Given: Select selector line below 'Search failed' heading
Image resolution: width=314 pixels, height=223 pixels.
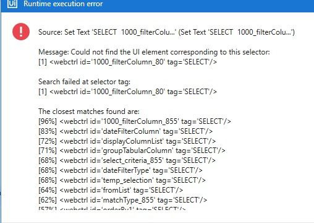Looking at the screenshot, I should click(x=127, y=92).
